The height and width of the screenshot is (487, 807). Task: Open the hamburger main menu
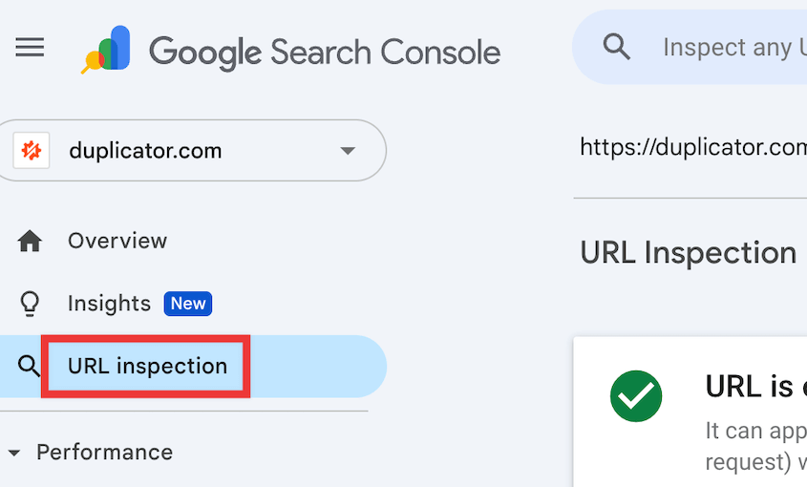(x=31, y=48)
